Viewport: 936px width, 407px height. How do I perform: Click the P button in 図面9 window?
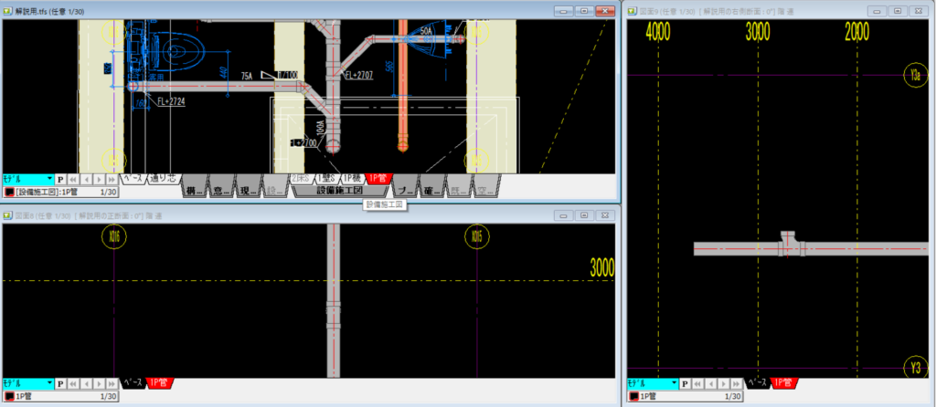[686, 384]
